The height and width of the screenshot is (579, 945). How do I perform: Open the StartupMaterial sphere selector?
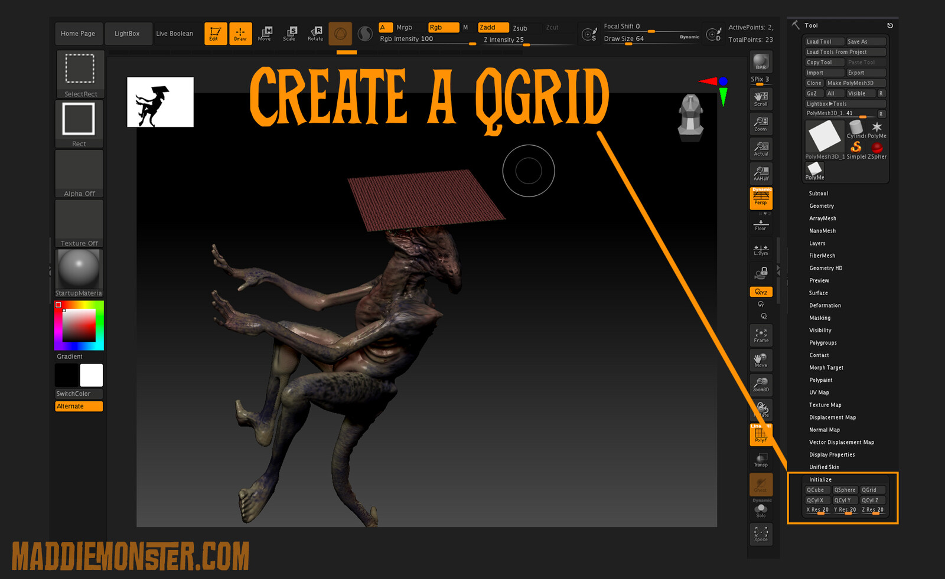[x=79, y=273]
